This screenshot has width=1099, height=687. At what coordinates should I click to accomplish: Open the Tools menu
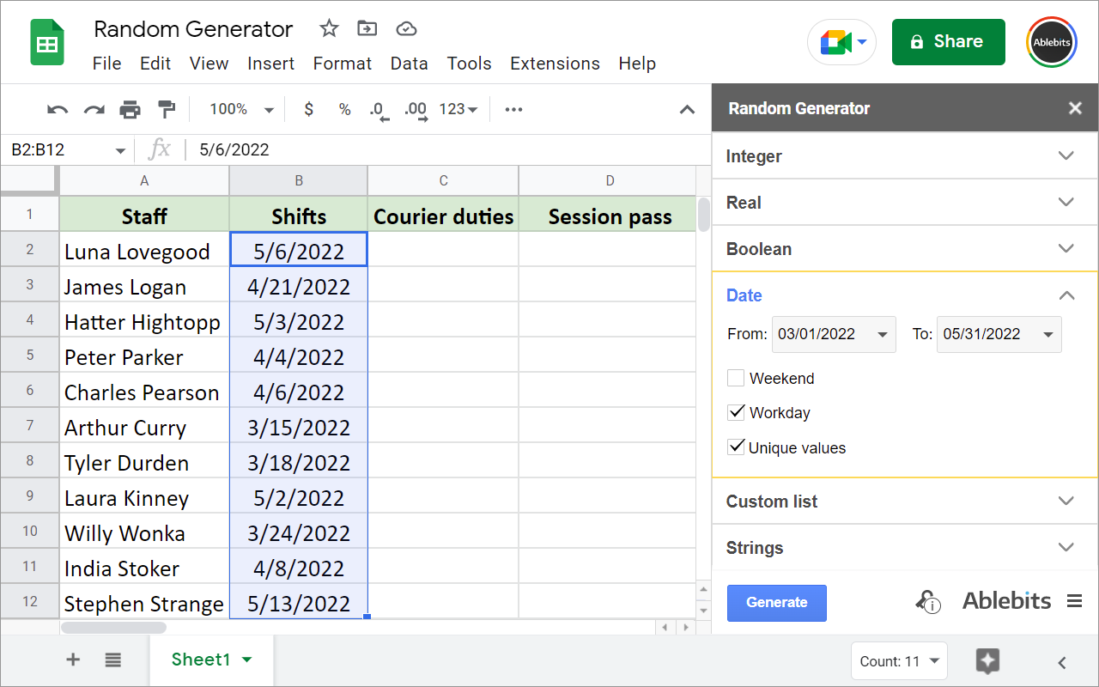(469, 64)
